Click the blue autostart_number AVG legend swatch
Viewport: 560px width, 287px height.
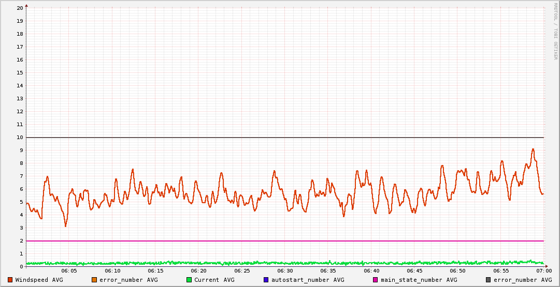tap(266, 280)
